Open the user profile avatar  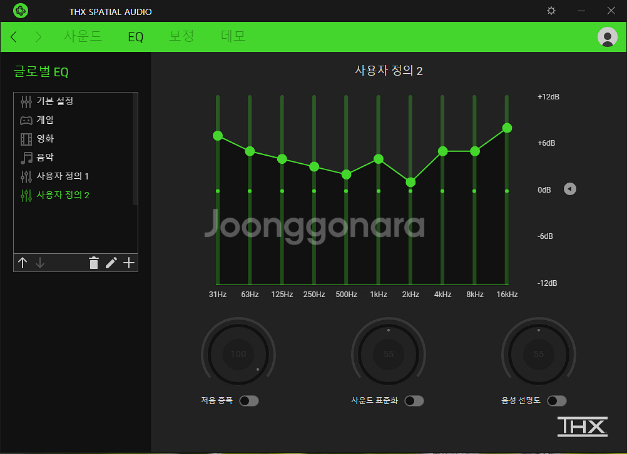[607, 37]
